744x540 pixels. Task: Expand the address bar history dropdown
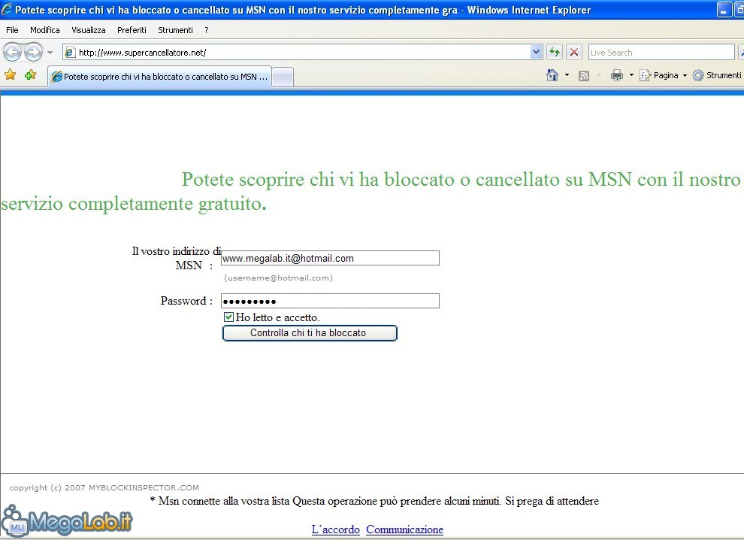[x=536, y=52]
